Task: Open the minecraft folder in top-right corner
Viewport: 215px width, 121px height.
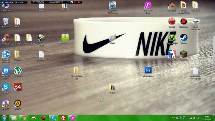Action: pos(196,6)
